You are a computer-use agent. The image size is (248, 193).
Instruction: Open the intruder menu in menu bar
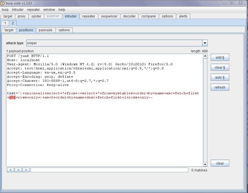tap(18, 10)
